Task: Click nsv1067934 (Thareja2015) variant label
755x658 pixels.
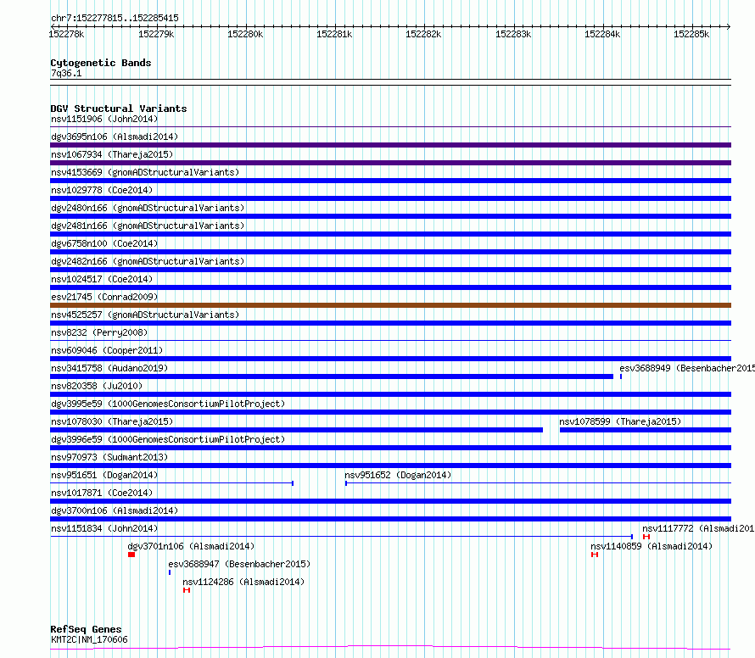Action: [x=112, y=154]
